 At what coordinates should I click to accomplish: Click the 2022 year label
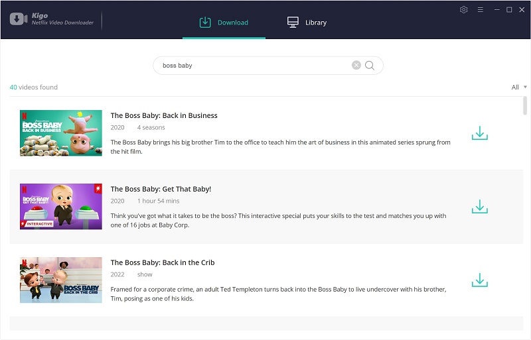coord(117,274)
